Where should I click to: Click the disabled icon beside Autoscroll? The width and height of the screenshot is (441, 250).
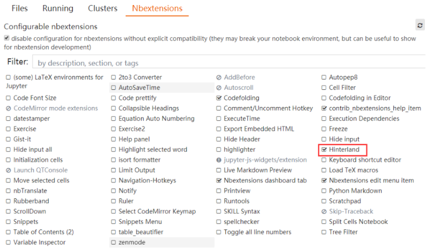[x=219, y=88]
